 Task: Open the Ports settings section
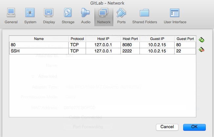click(x=121, y=16)
